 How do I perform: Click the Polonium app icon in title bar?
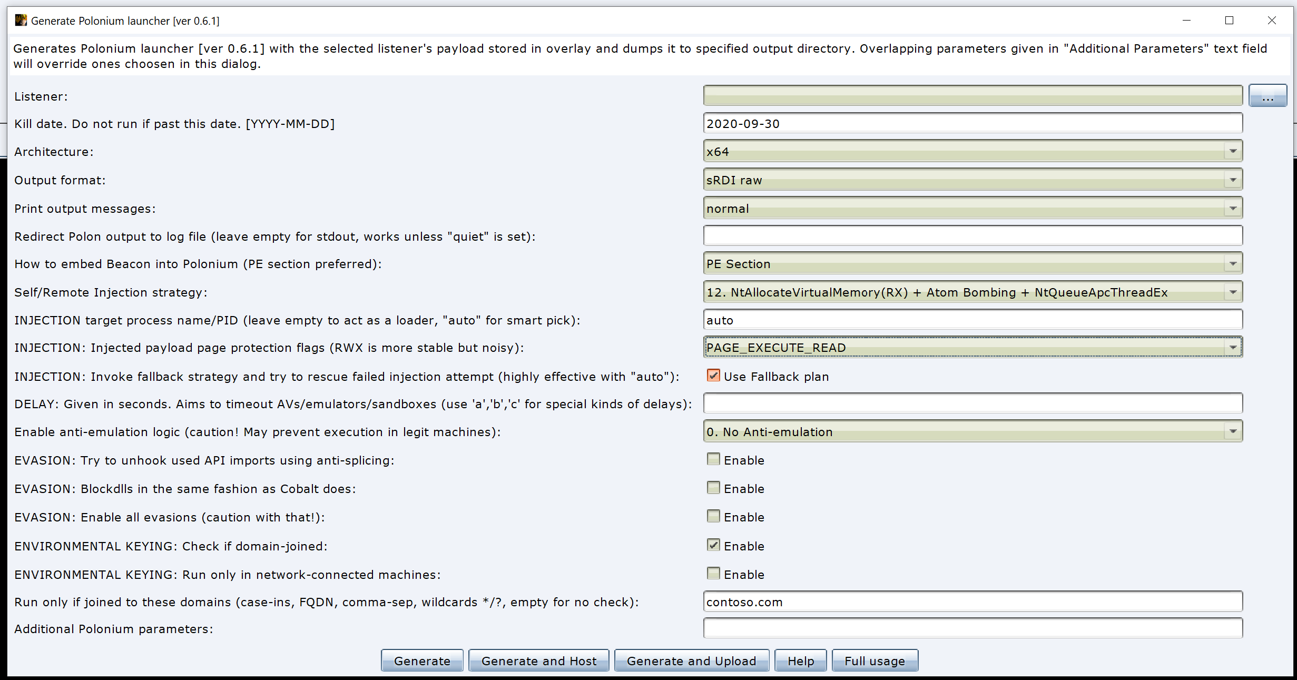coord(21,21)
